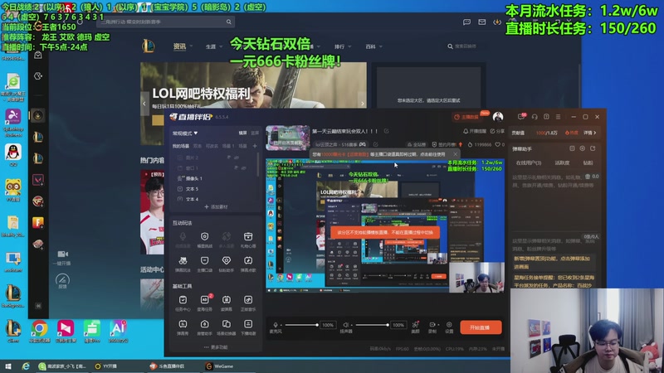Open 房管助手 tool

tap(204, 327)
